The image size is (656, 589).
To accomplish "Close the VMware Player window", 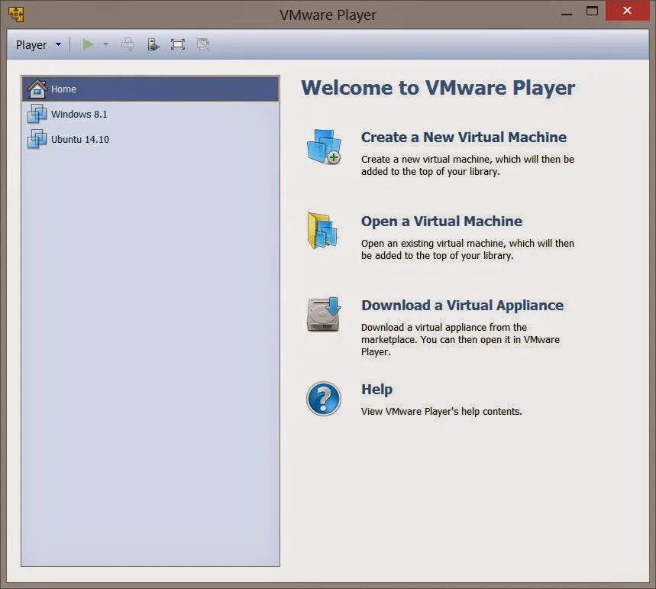I will pos(627,11).
